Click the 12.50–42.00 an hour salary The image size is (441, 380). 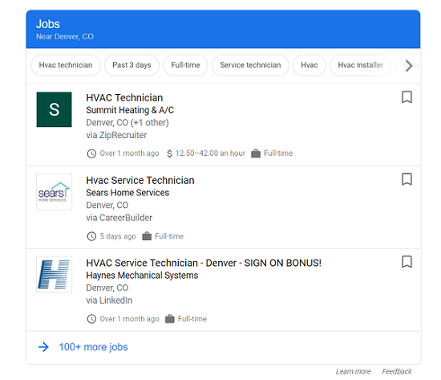click(210, 153)
